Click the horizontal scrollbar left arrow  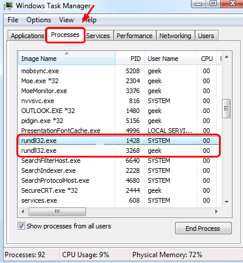(x=23, y=211)
